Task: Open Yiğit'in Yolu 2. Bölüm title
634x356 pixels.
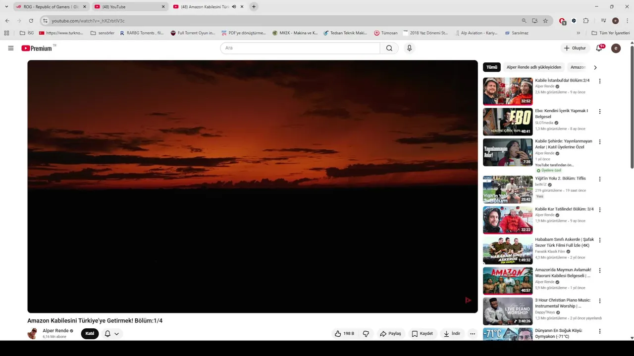Action: click(x=560, y=178)
